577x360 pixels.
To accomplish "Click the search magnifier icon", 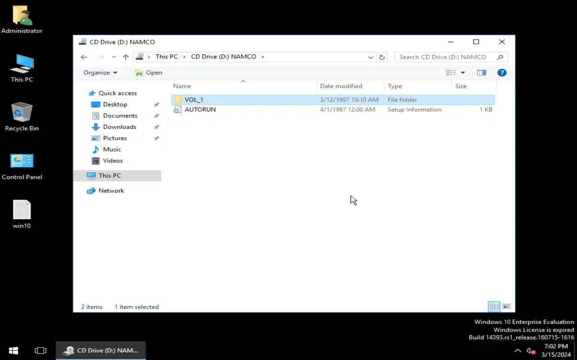I will [500, 57].
